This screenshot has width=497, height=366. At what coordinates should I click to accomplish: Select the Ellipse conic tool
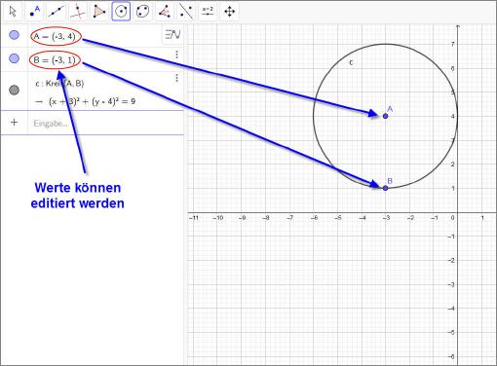tap(143, 12)
